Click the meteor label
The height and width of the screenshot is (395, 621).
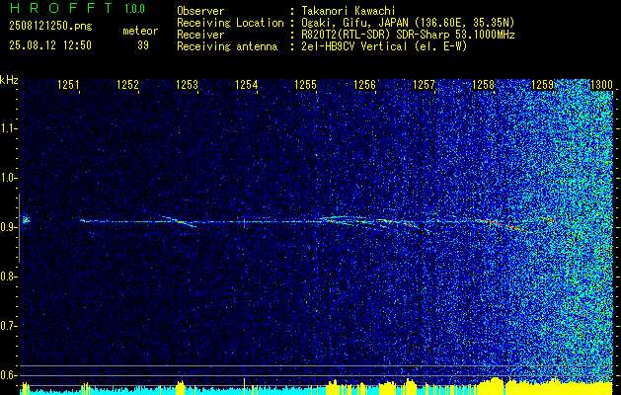coord(140,31)
